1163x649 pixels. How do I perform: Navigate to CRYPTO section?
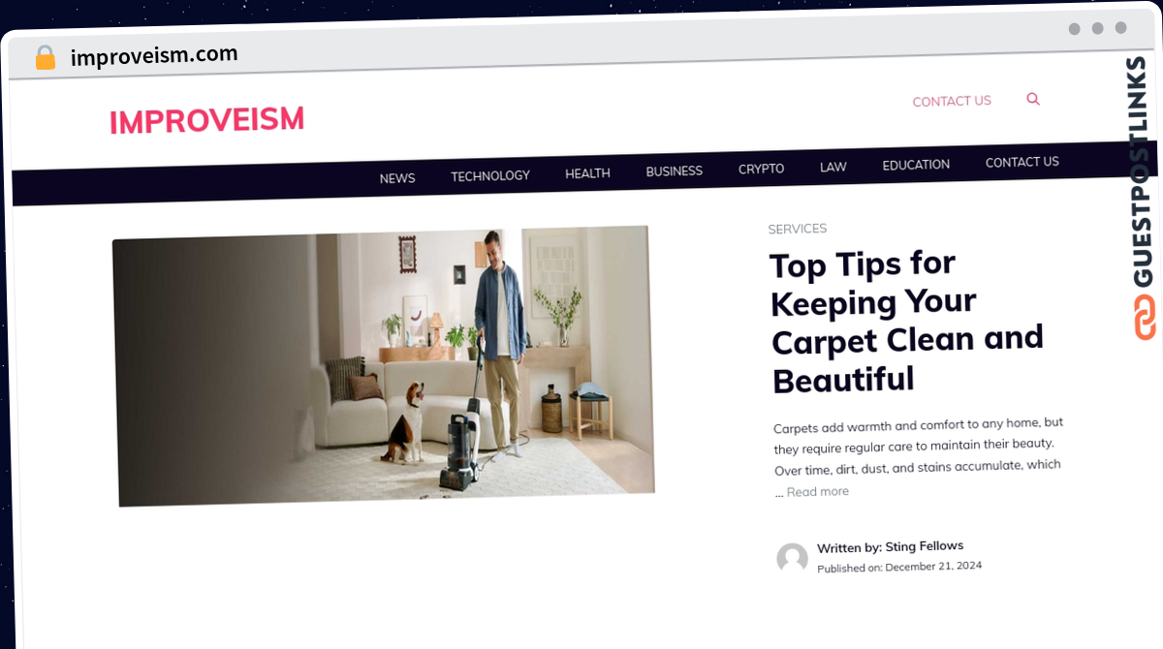761,169
